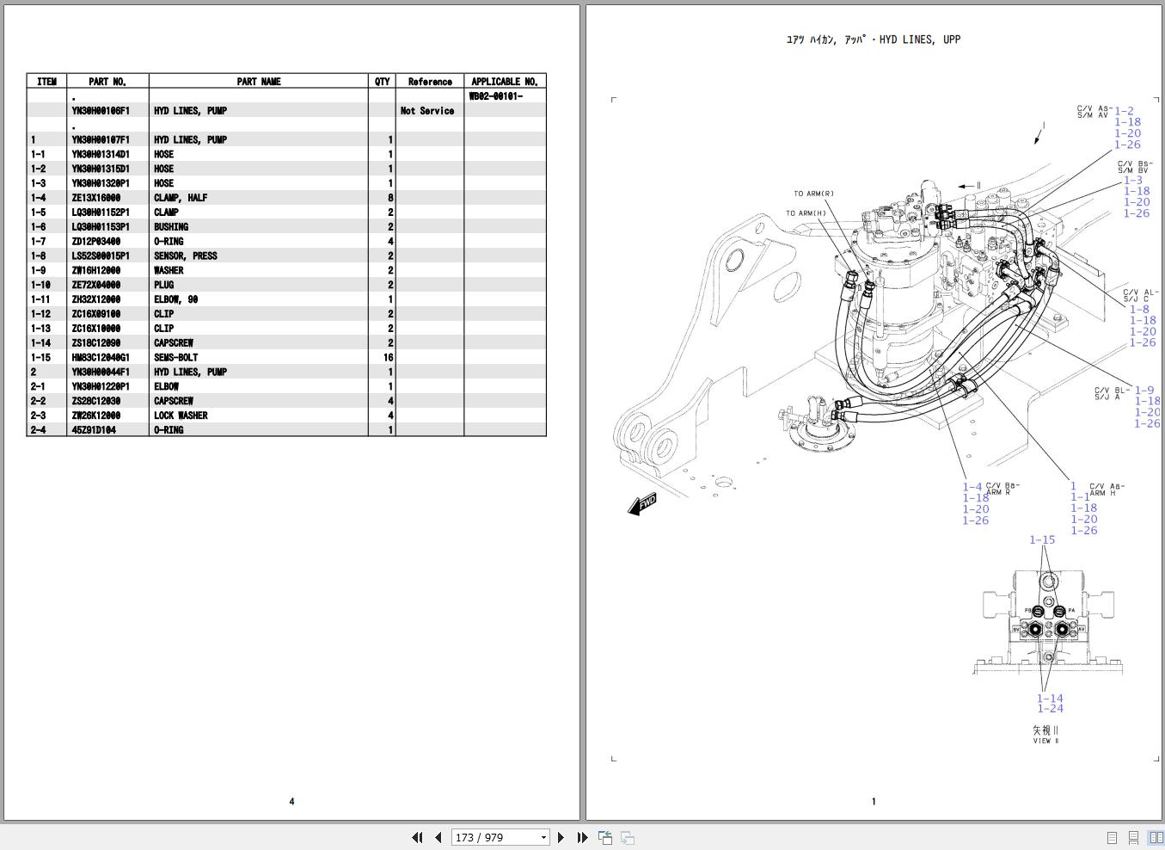
Task: Click the 'Not Service' reference cell
Action: (427, 111)
